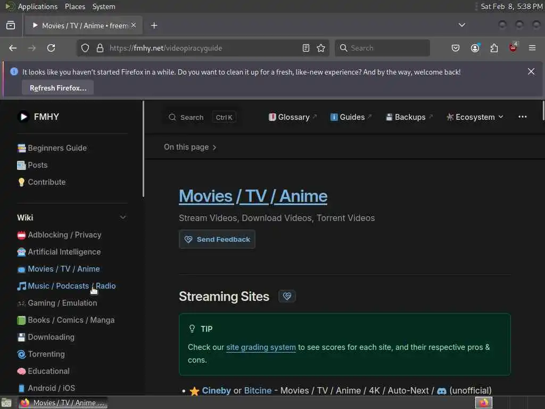This screenshot has height=409, width=545.
Task: Open Books / Comics / Manga wiki page
Action: click(65, 320)
